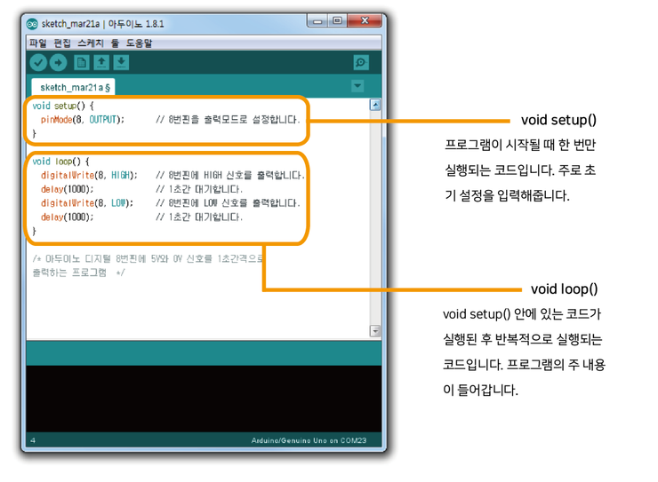
Task: Click the 'void loop() {' code line
Action: pos(60,162)
